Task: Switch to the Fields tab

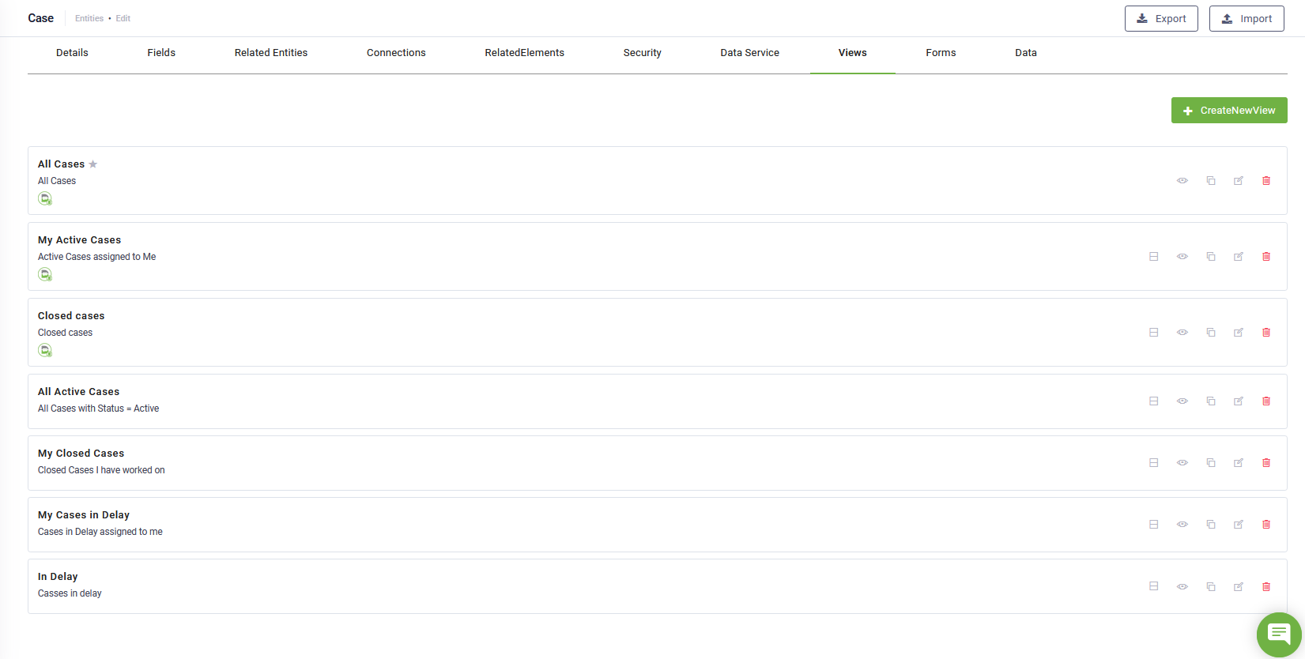Action: coord(161,53)
